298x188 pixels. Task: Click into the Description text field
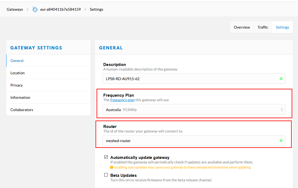point(194,79)
